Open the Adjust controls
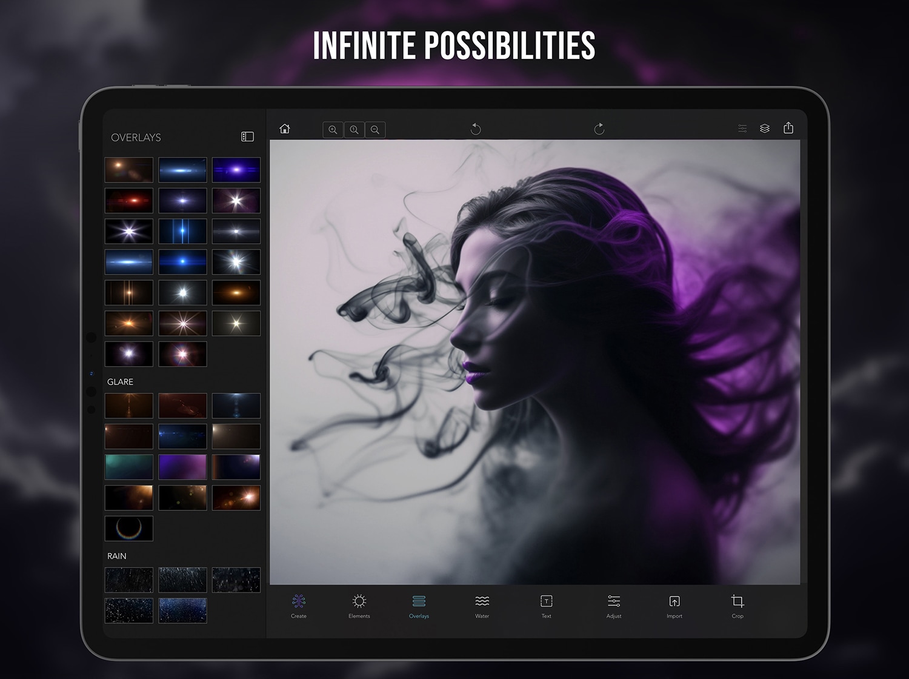909x679 pixels. pyautogui.click(x=614, y=606)
